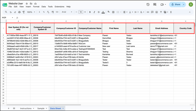This screenshot has width=196, height=111.
Task: Open Data Sheet tab dropdown arrow
Action: point(63,108)
